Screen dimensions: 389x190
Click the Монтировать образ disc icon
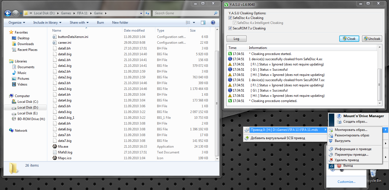pyautogui.click(x=331, y=130)
